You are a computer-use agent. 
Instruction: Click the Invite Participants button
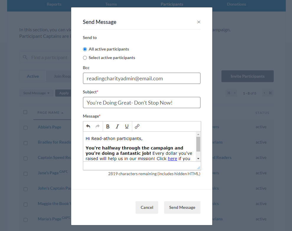[x=247, y=76]
